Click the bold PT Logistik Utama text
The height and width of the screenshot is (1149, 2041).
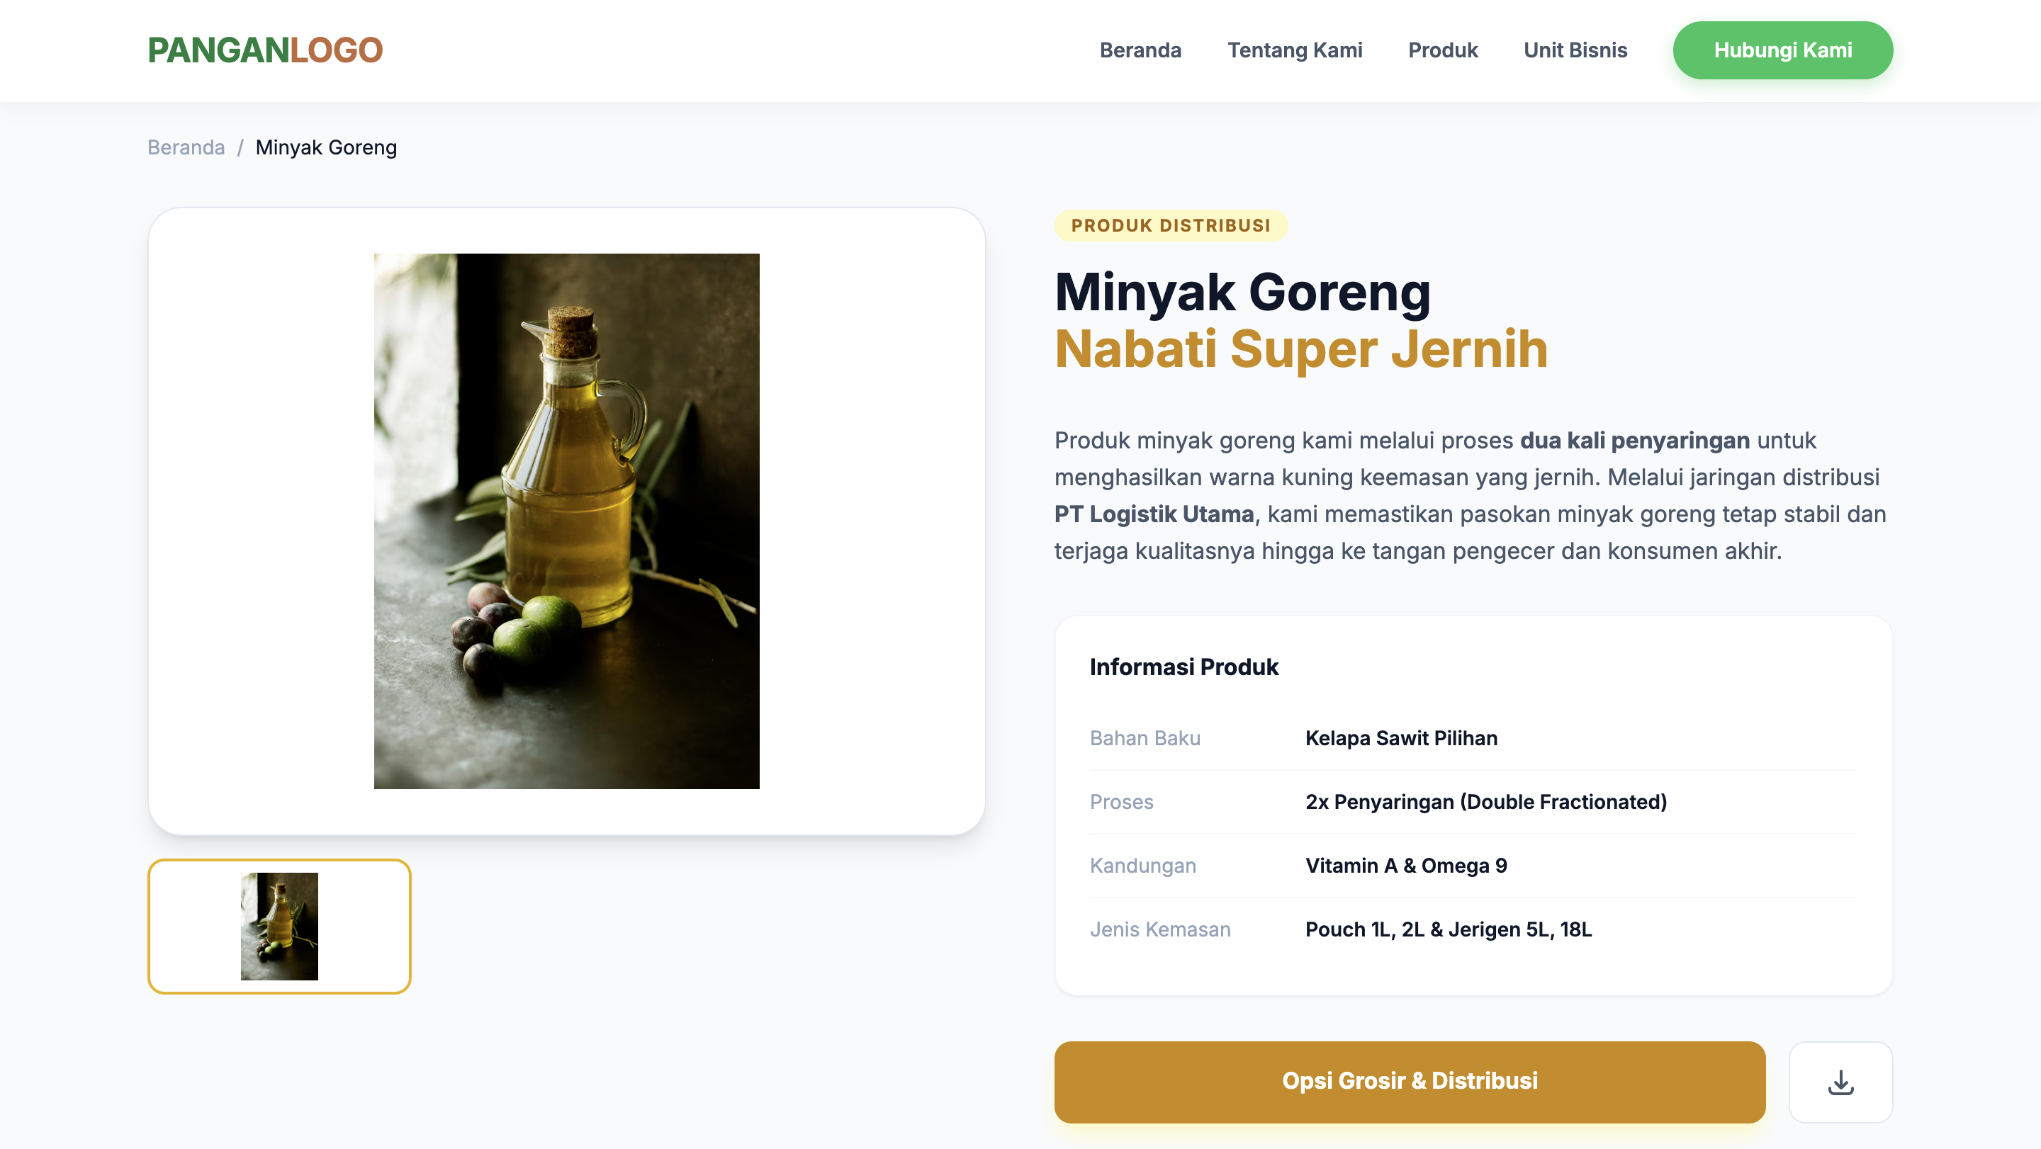[x=1153, y=514]
